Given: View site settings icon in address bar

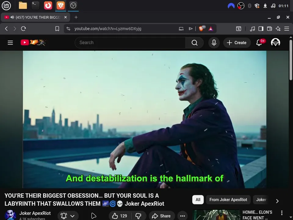Looking at the screenshot, I should coord(68,29).
